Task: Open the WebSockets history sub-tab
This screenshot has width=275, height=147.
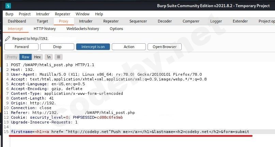Action: (x=82, y=29)
